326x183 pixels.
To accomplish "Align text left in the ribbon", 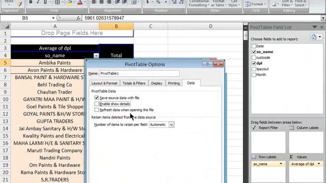I will tap(94, 2).
